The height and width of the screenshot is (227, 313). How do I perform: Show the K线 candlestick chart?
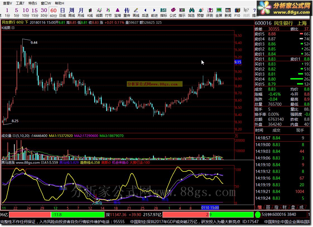[x=90, y=12]
